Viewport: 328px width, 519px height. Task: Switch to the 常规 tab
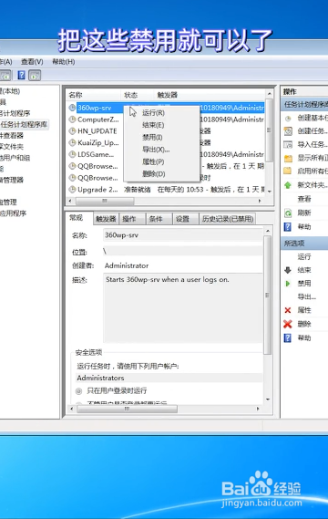76,218
